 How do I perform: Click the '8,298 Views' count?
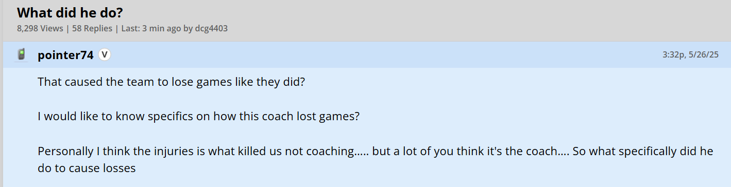[x=40, y=28]
